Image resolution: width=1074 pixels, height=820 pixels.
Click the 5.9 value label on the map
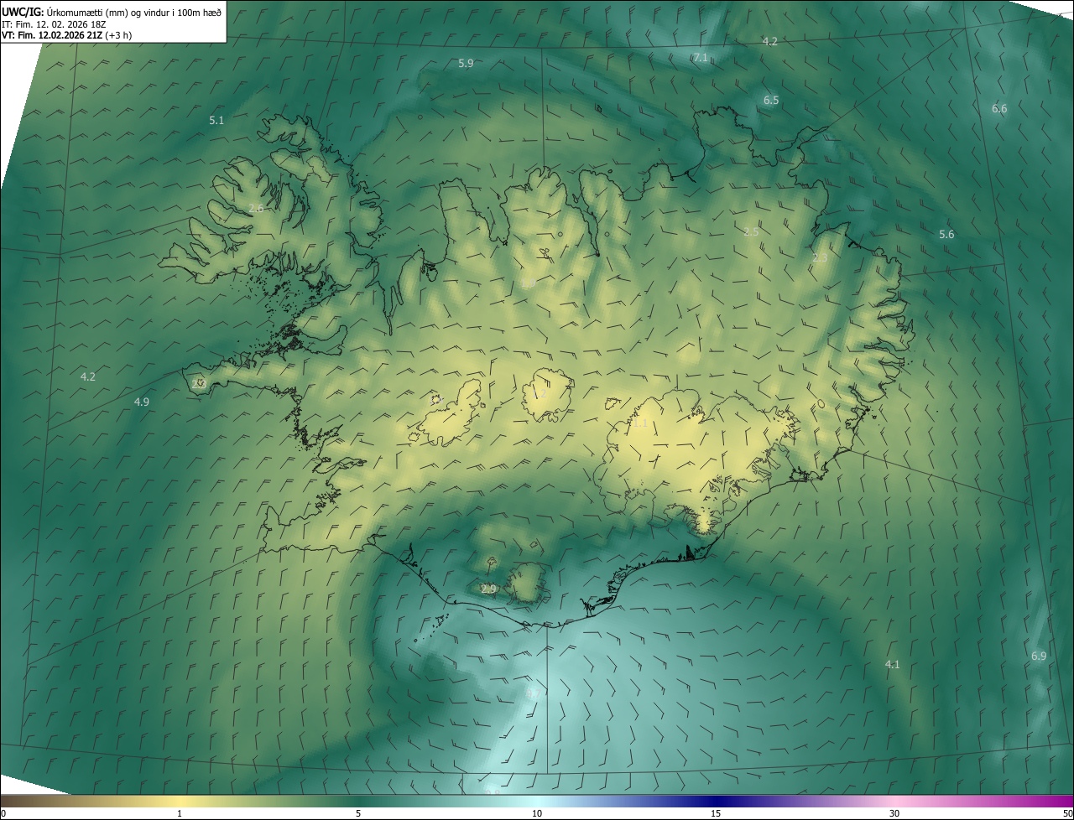(466, 63)
